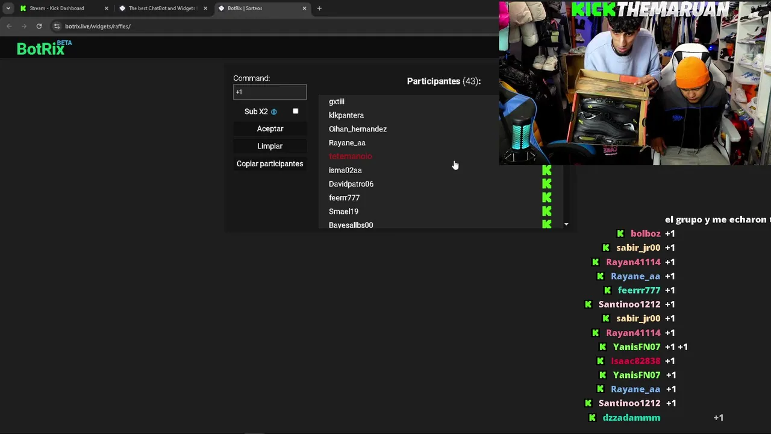This screenshot has width=771, height=434.
Task: Click the BotRix logo
Action: tap(44, 48)
